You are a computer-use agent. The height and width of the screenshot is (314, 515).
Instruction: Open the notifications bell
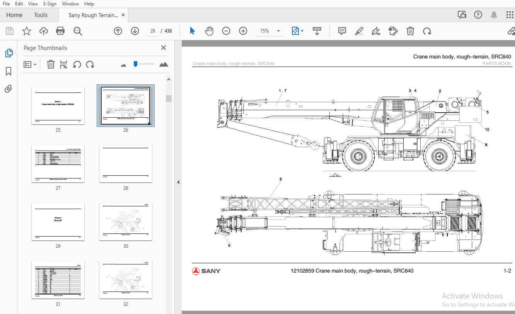click(494, 15)
